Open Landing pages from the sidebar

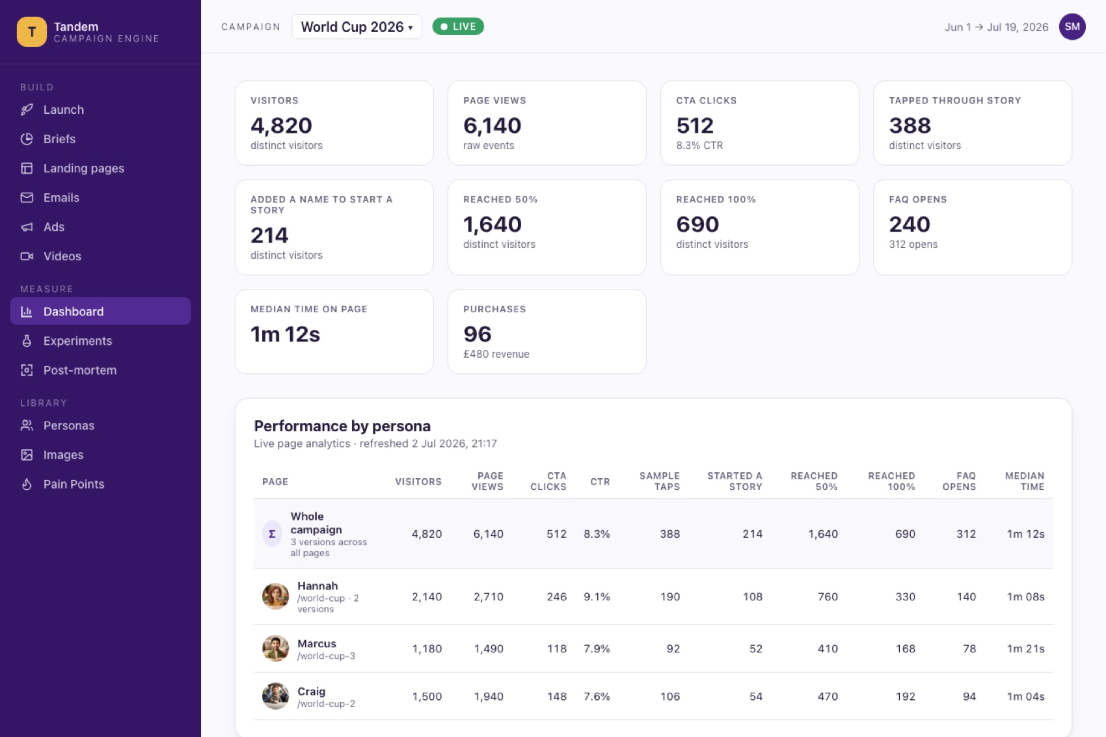pos(101,168)
